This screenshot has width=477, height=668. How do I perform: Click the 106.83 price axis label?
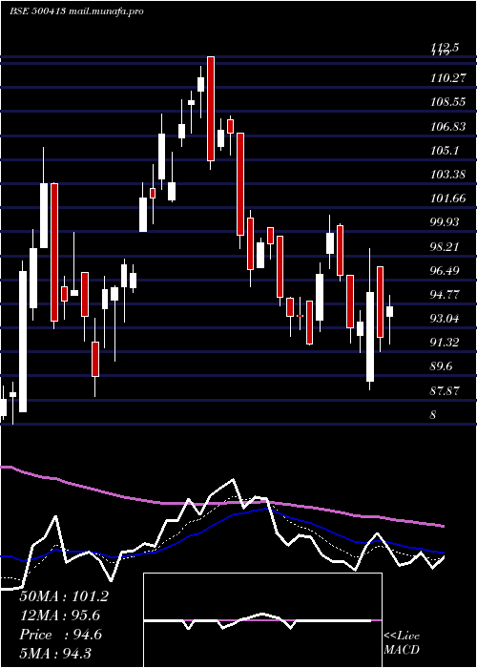(447, 127)
